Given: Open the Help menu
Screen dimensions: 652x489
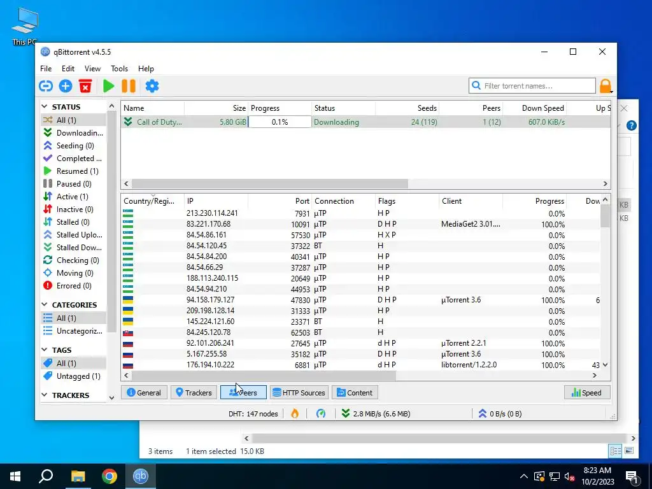Looking at the screenshot, I should click(146, 69).
